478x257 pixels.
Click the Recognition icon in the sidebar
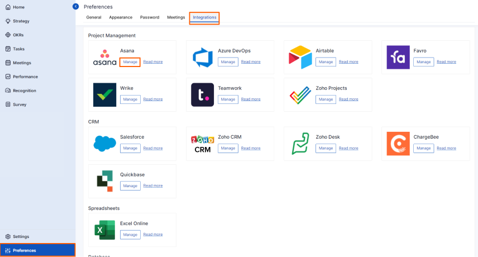[8, 91]
